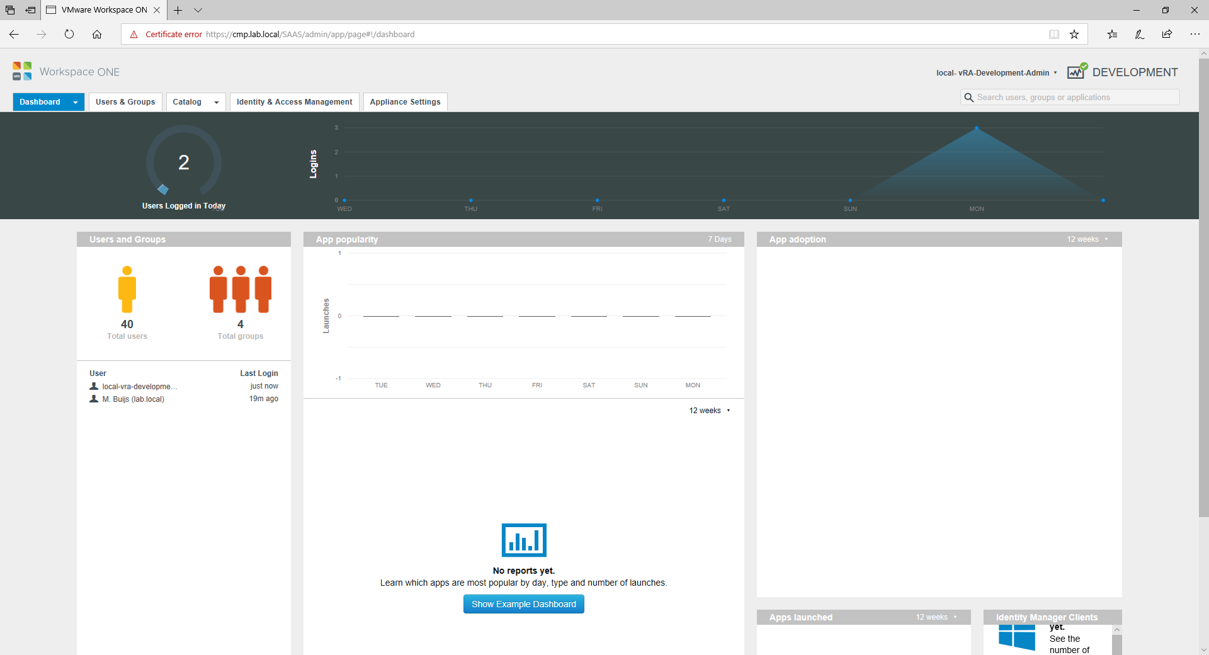Screen dimensions: 1209x655
Task: Click user icon beside local-vra-developme
Action: coord(94,387)
